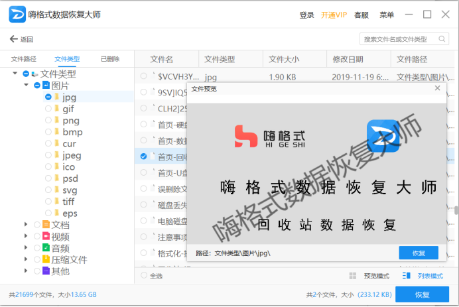Click the 视频 category icon
This screenshot has width=459, height=307.
coord(46,236)
